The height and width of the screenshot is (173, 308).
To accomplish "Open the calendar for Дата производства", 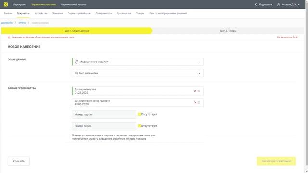I will [x=199, y=91].
